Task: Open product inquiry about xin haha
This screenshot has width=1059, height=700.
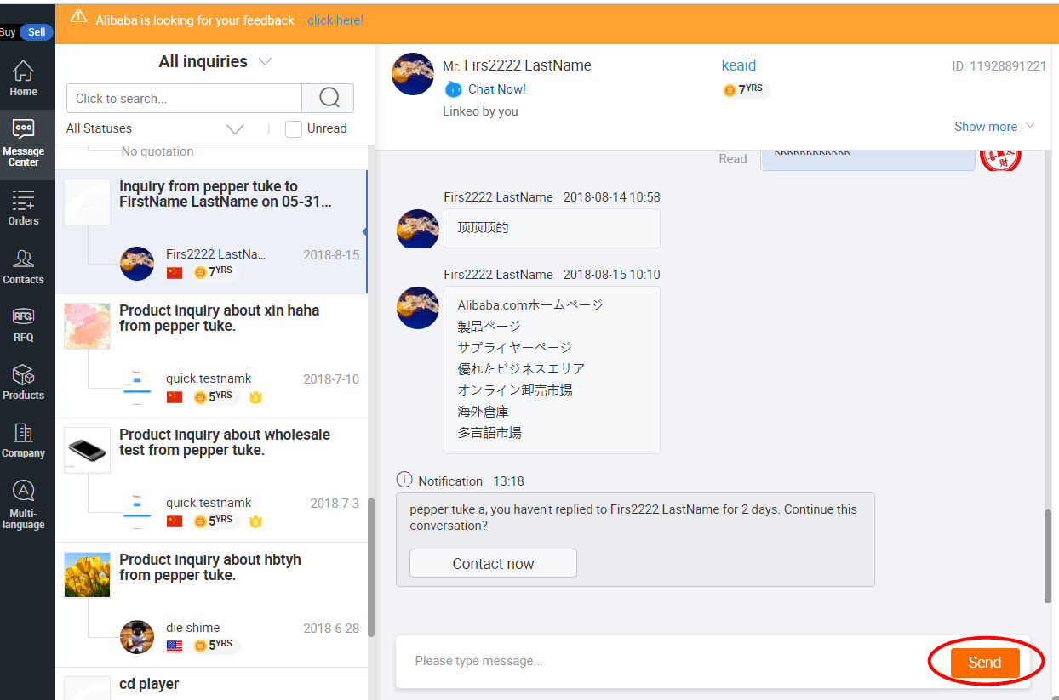Action: 211,356
